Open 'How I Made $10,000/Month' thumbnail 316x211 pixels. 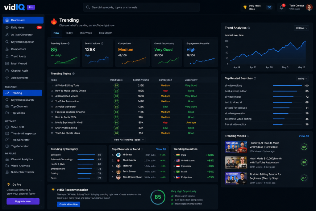click(236, 162)
